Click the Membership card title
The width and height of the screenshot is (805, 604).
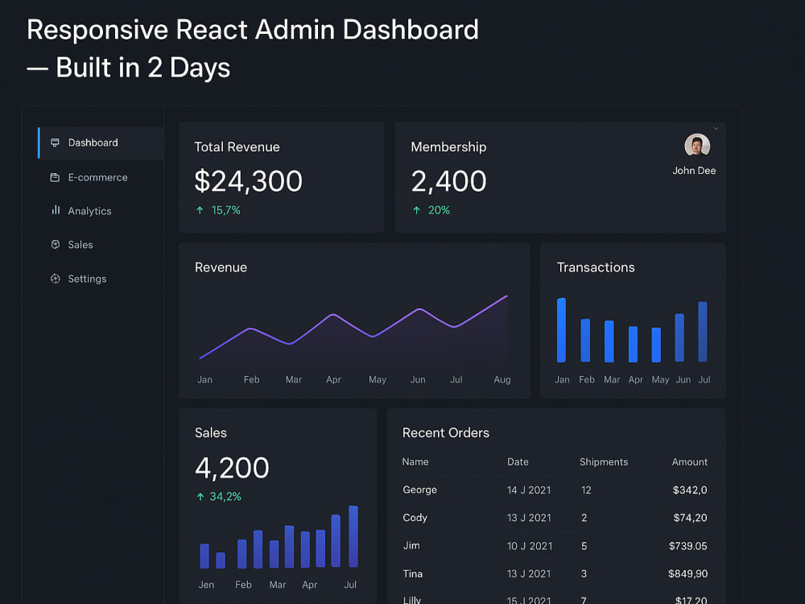(448, 147)
